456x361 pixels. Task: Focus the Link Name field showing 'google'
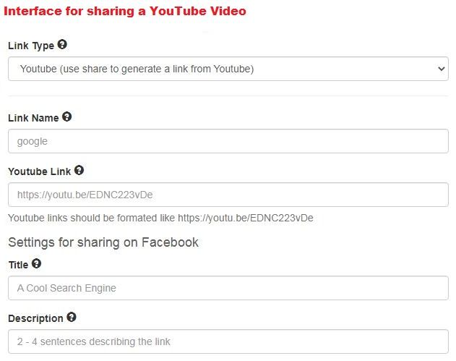click(228, 141)
